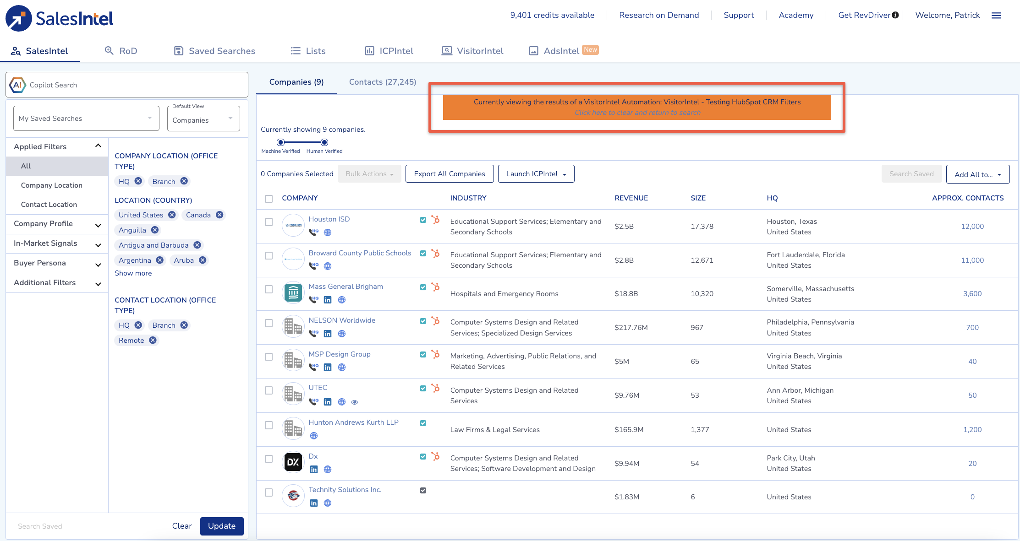
Task: Open the LinkedIn icon for Mass General Brigham
Action: [x=328, y=300]
